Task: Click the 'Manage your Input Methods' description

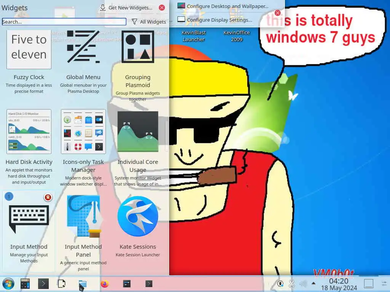Action: pos(29,258)
